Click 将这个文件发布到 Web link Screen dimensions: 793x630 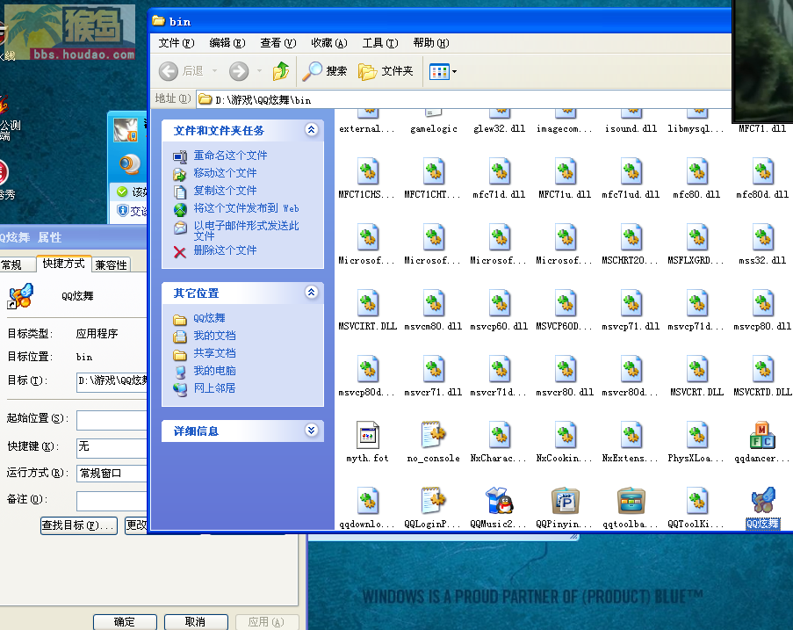point(246,208)
